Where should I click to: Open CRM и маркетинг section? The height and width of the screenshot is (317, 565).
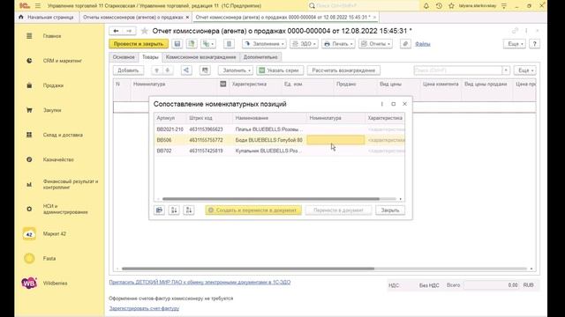62,61
